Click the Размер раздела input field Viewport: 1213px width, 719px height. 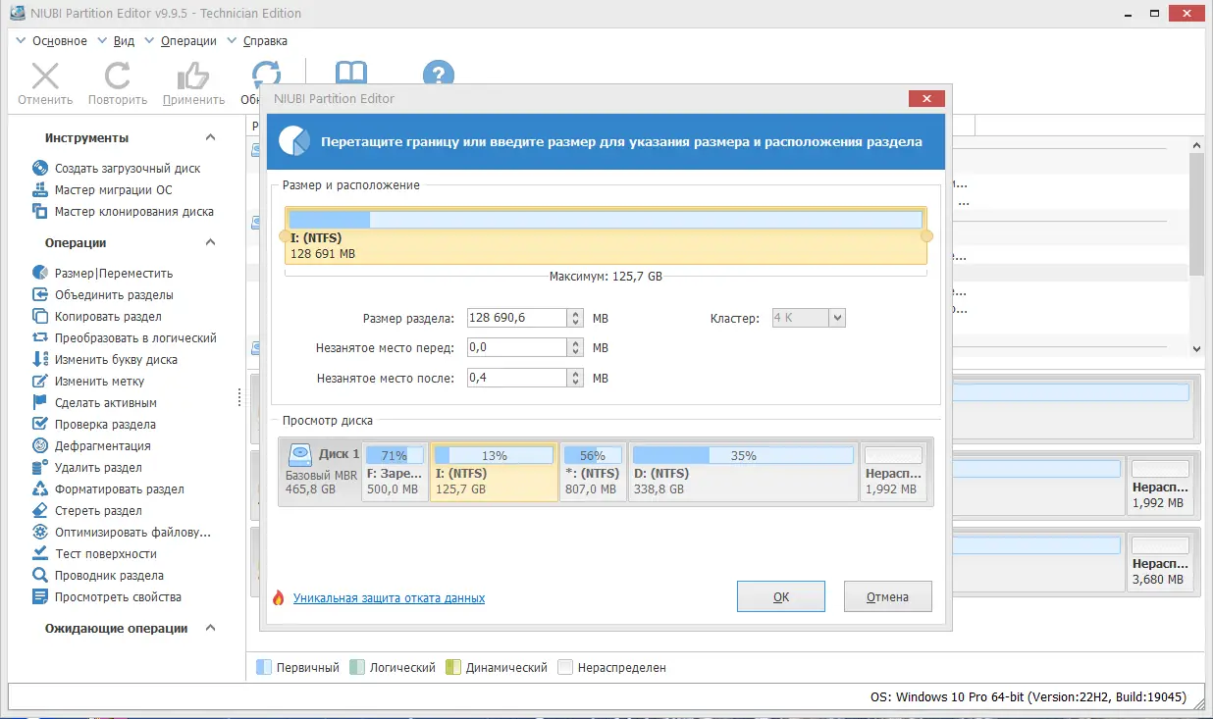point(517,319)
